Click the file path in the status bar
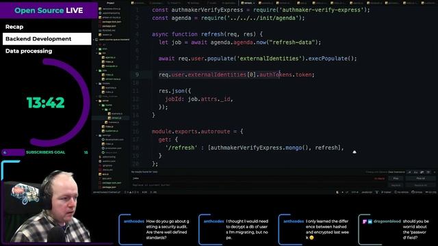This screenshot has height=246, width=438. (x=107, y=192)
